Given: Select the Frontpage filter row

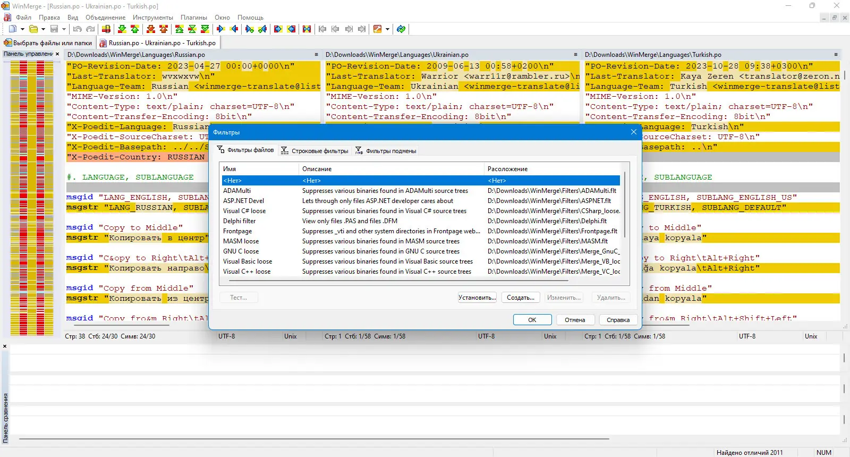Looking at the screenshot, I should pos(421,231).
